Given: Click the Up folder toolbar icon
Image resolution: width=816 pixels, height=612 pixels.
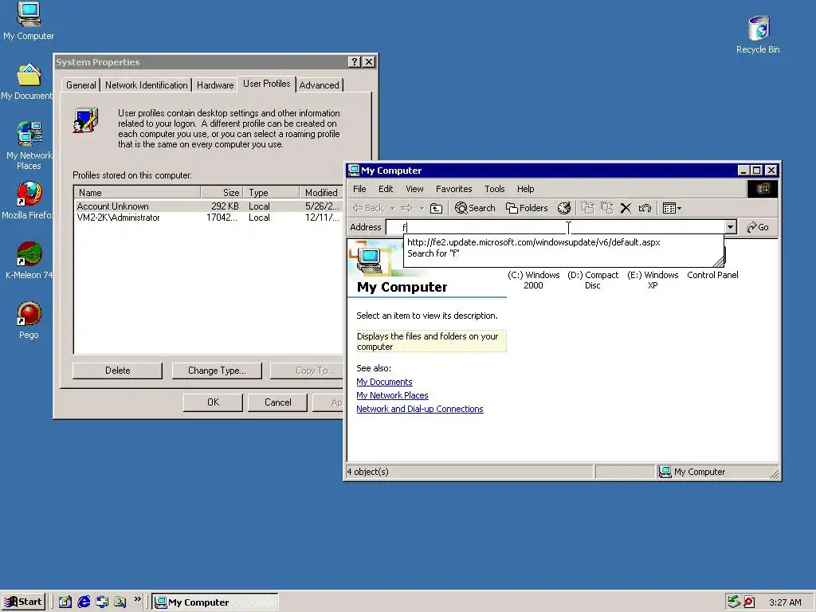Looking at the screenshot, I should point(436,208).
